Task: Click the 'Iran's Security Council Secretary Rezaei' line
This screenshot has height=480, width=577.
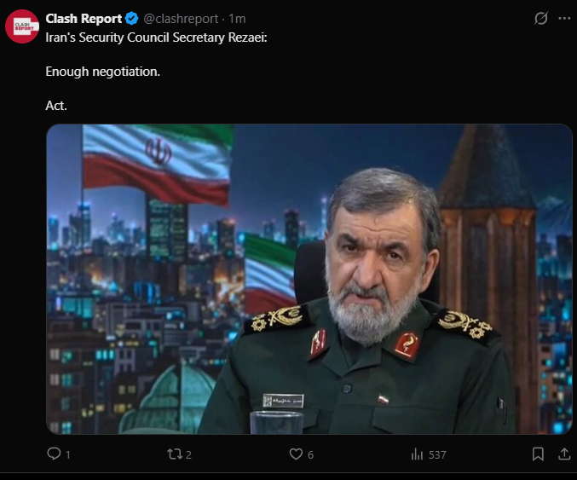Action: point(156,38)
